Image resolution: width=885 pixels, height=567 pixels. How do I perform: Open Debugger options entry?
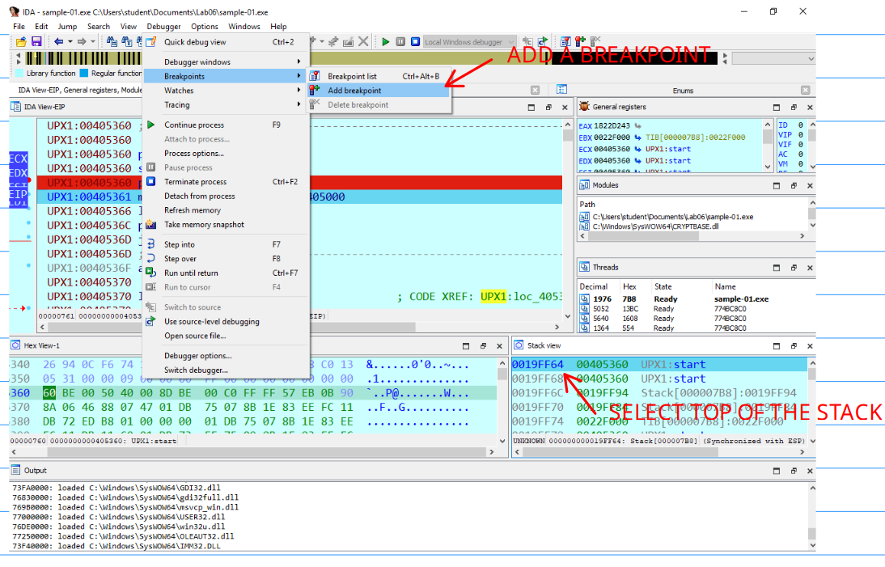point(226,356)
